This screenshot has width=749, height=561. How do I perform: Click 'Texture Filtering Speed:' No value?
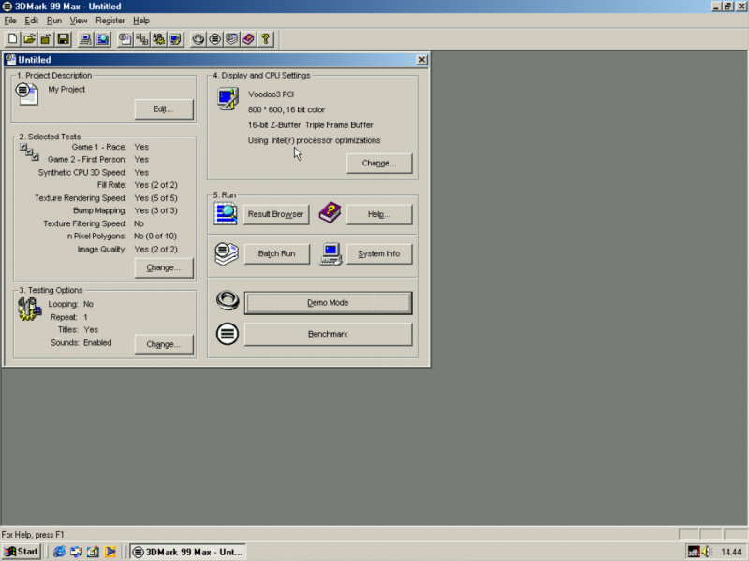139,223
